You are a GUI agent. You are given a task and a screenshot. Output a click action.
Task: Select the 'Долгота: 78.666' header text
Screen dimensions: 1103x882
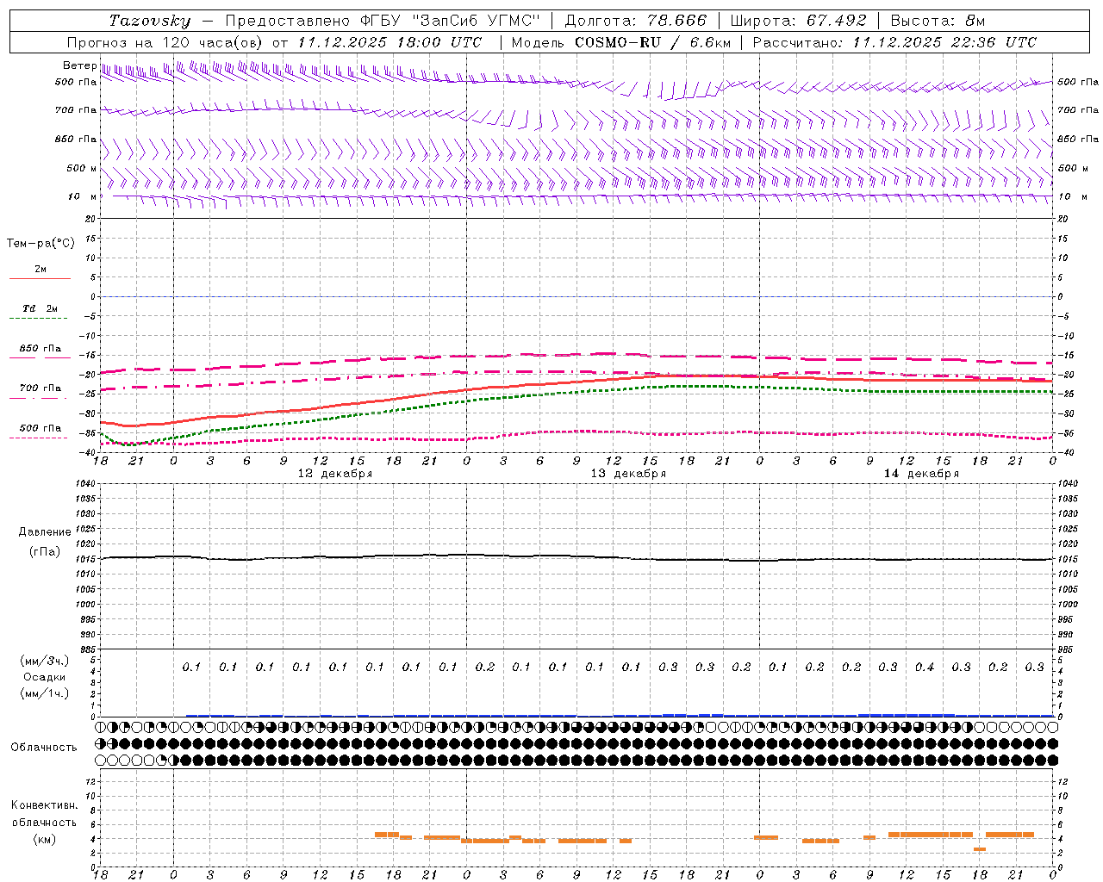pos(636,21)
